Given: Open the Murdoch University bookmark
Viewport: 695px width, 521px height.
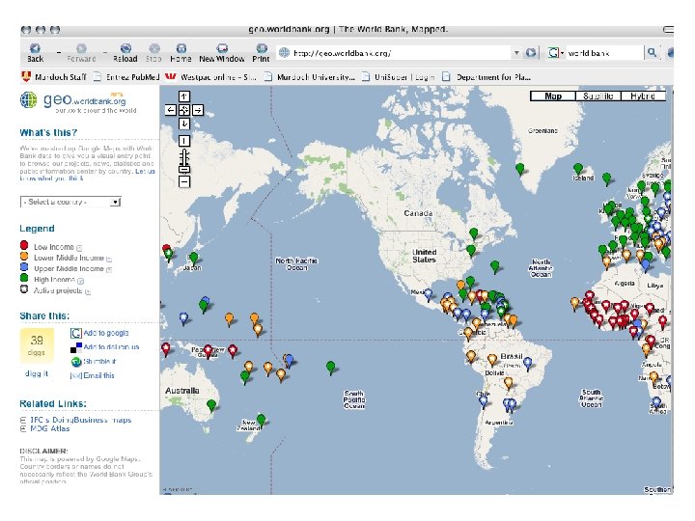Looking at the screenshot, I should click(x=310, y=77).
